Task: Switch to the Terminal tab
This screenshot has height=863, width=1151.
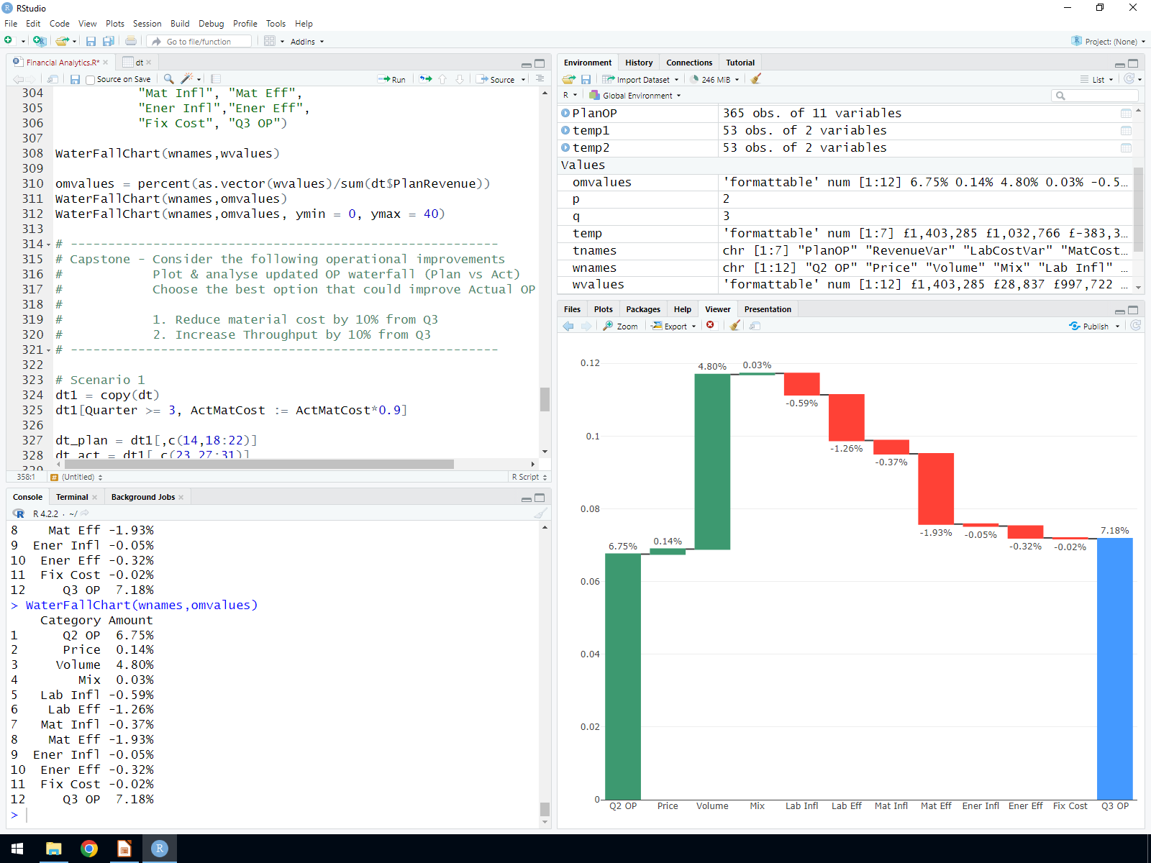Action: (72, 497)
